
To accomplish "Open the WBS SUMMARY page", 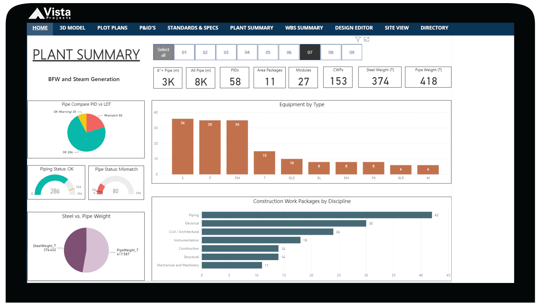I will pos(304,28).
